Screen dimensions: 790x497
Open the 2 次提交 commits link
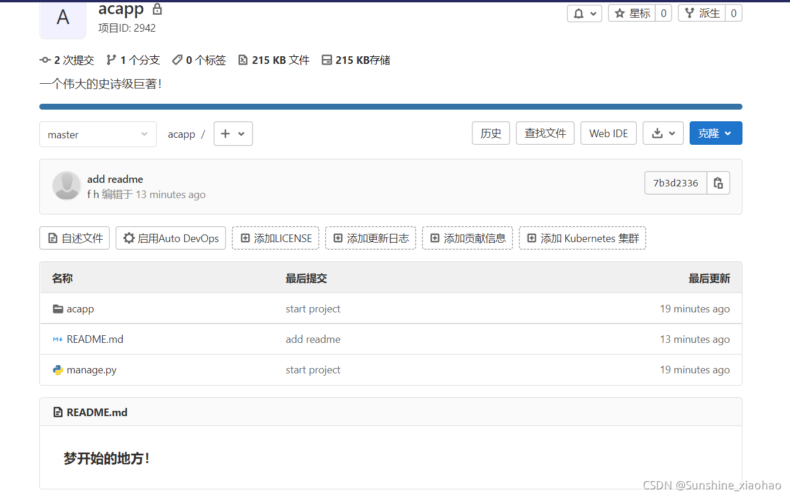click(x=67, y=60)
